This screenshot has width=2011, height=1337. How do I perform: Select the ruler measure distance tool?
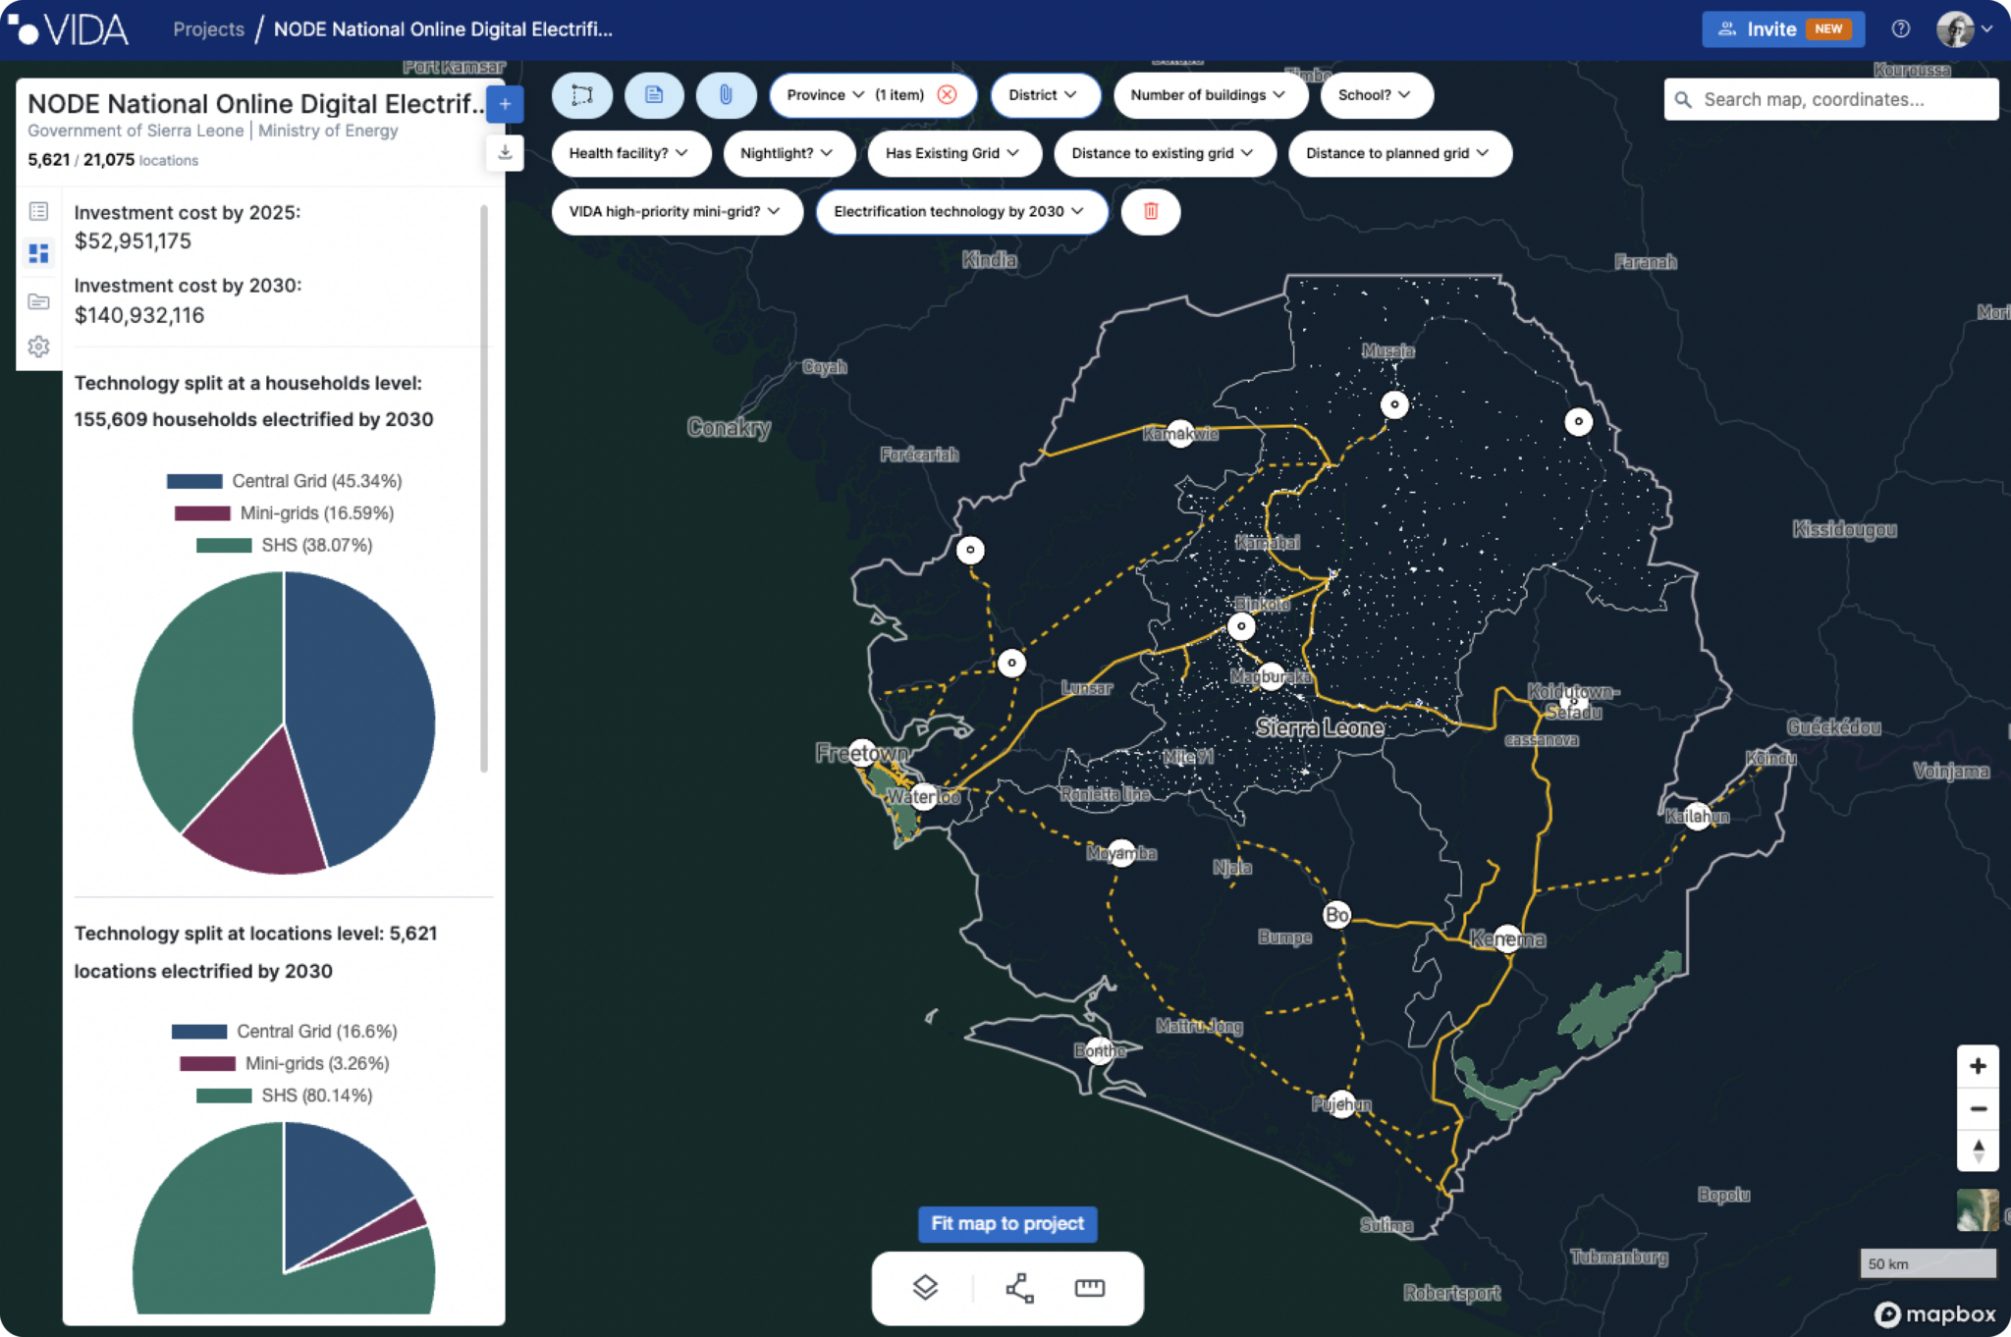(x=1090, y=1287)
